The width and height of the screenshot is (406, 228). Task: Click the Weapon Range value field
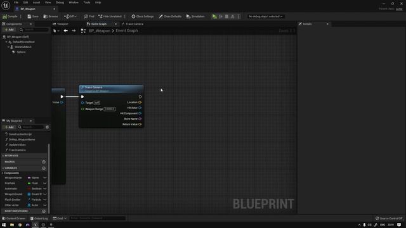(110, 109)
